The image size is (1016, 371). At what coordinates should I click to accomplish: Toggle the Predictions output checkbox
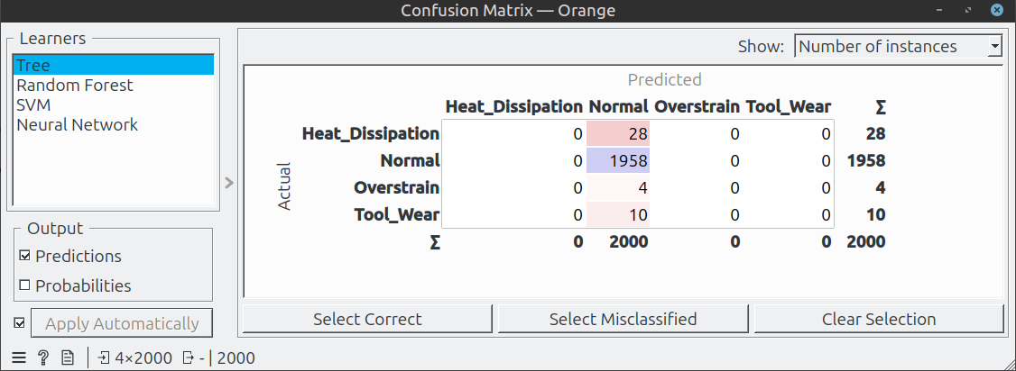(25, 256)
